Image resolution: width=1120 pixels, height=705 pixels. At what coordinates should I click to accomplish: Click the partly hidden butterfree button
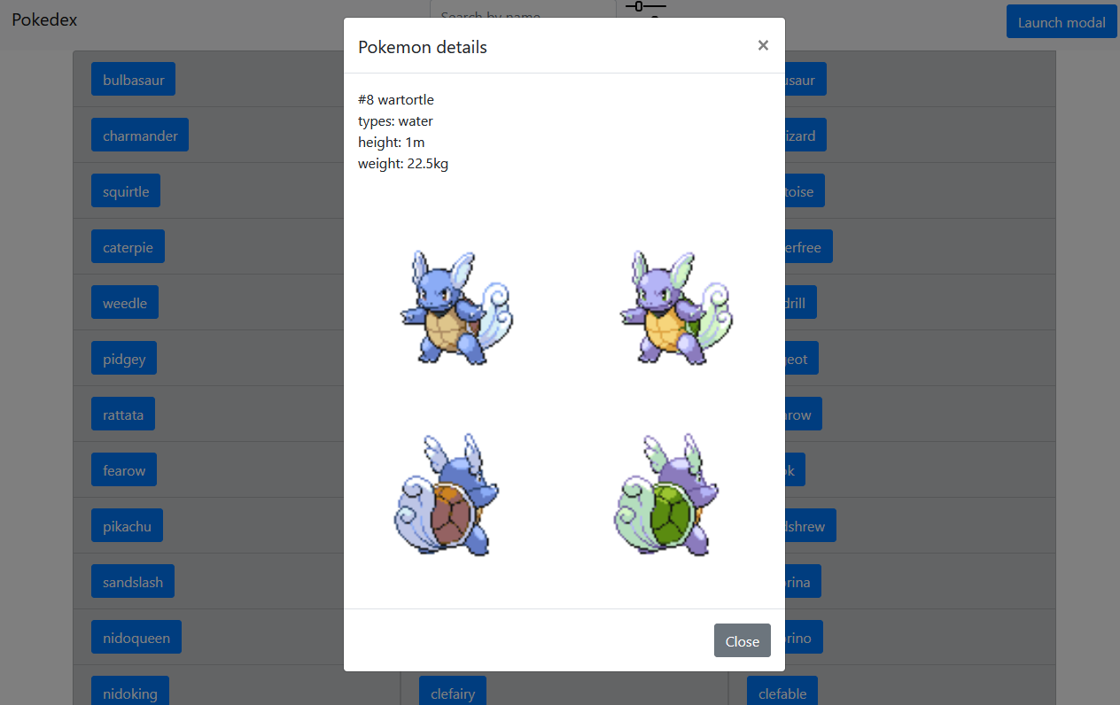[809, 247]
